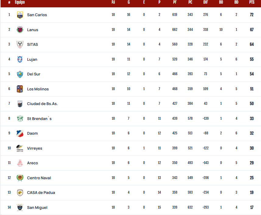This screenshot has width=261, height=215.
Task: Select the Equipo column header
Action: 20,2
